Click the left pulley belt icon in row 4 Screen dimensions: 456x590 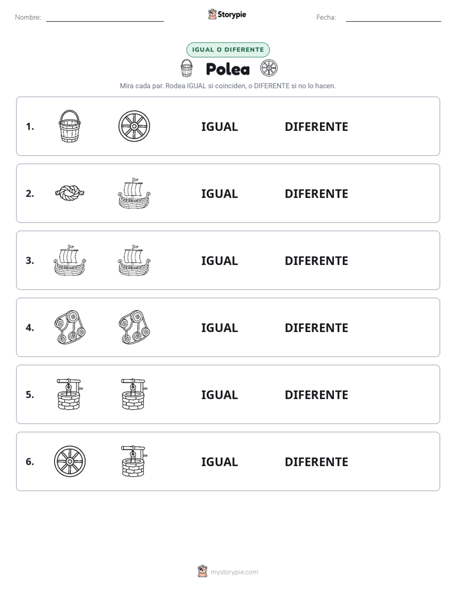coord(70,327)
